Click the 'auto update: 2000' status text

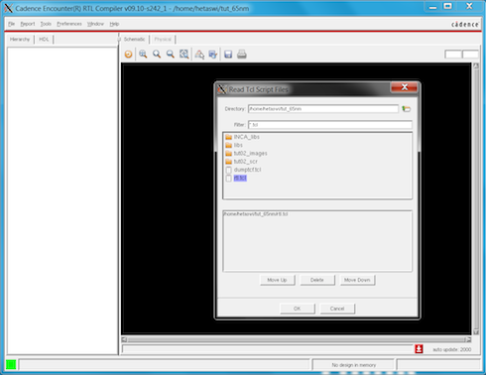click(x=452, y=349)
